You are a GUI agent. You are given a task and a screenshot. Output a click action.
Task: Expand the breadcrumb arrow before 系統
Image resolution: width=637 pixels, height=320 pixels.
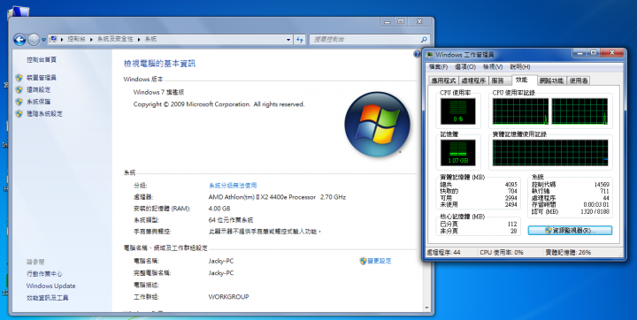click(140, 40)
